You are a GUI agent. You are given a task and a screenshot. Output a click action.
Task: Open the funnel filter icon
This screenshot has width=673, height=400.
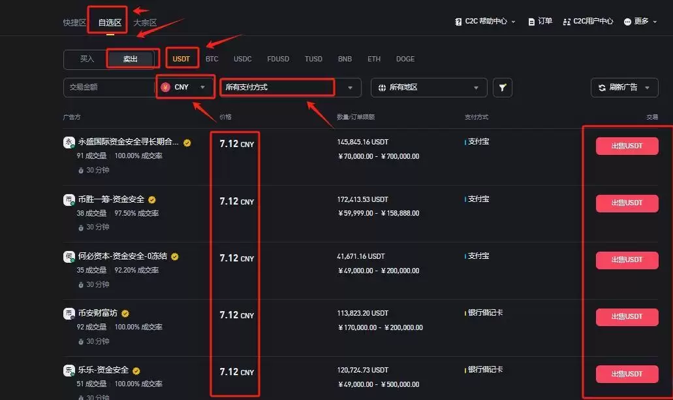(502, 87)
